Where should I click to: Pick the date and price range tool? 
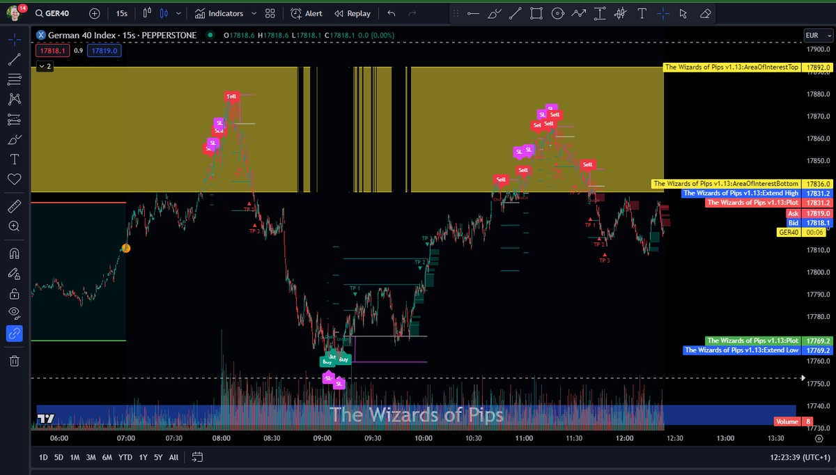point(600,13)
